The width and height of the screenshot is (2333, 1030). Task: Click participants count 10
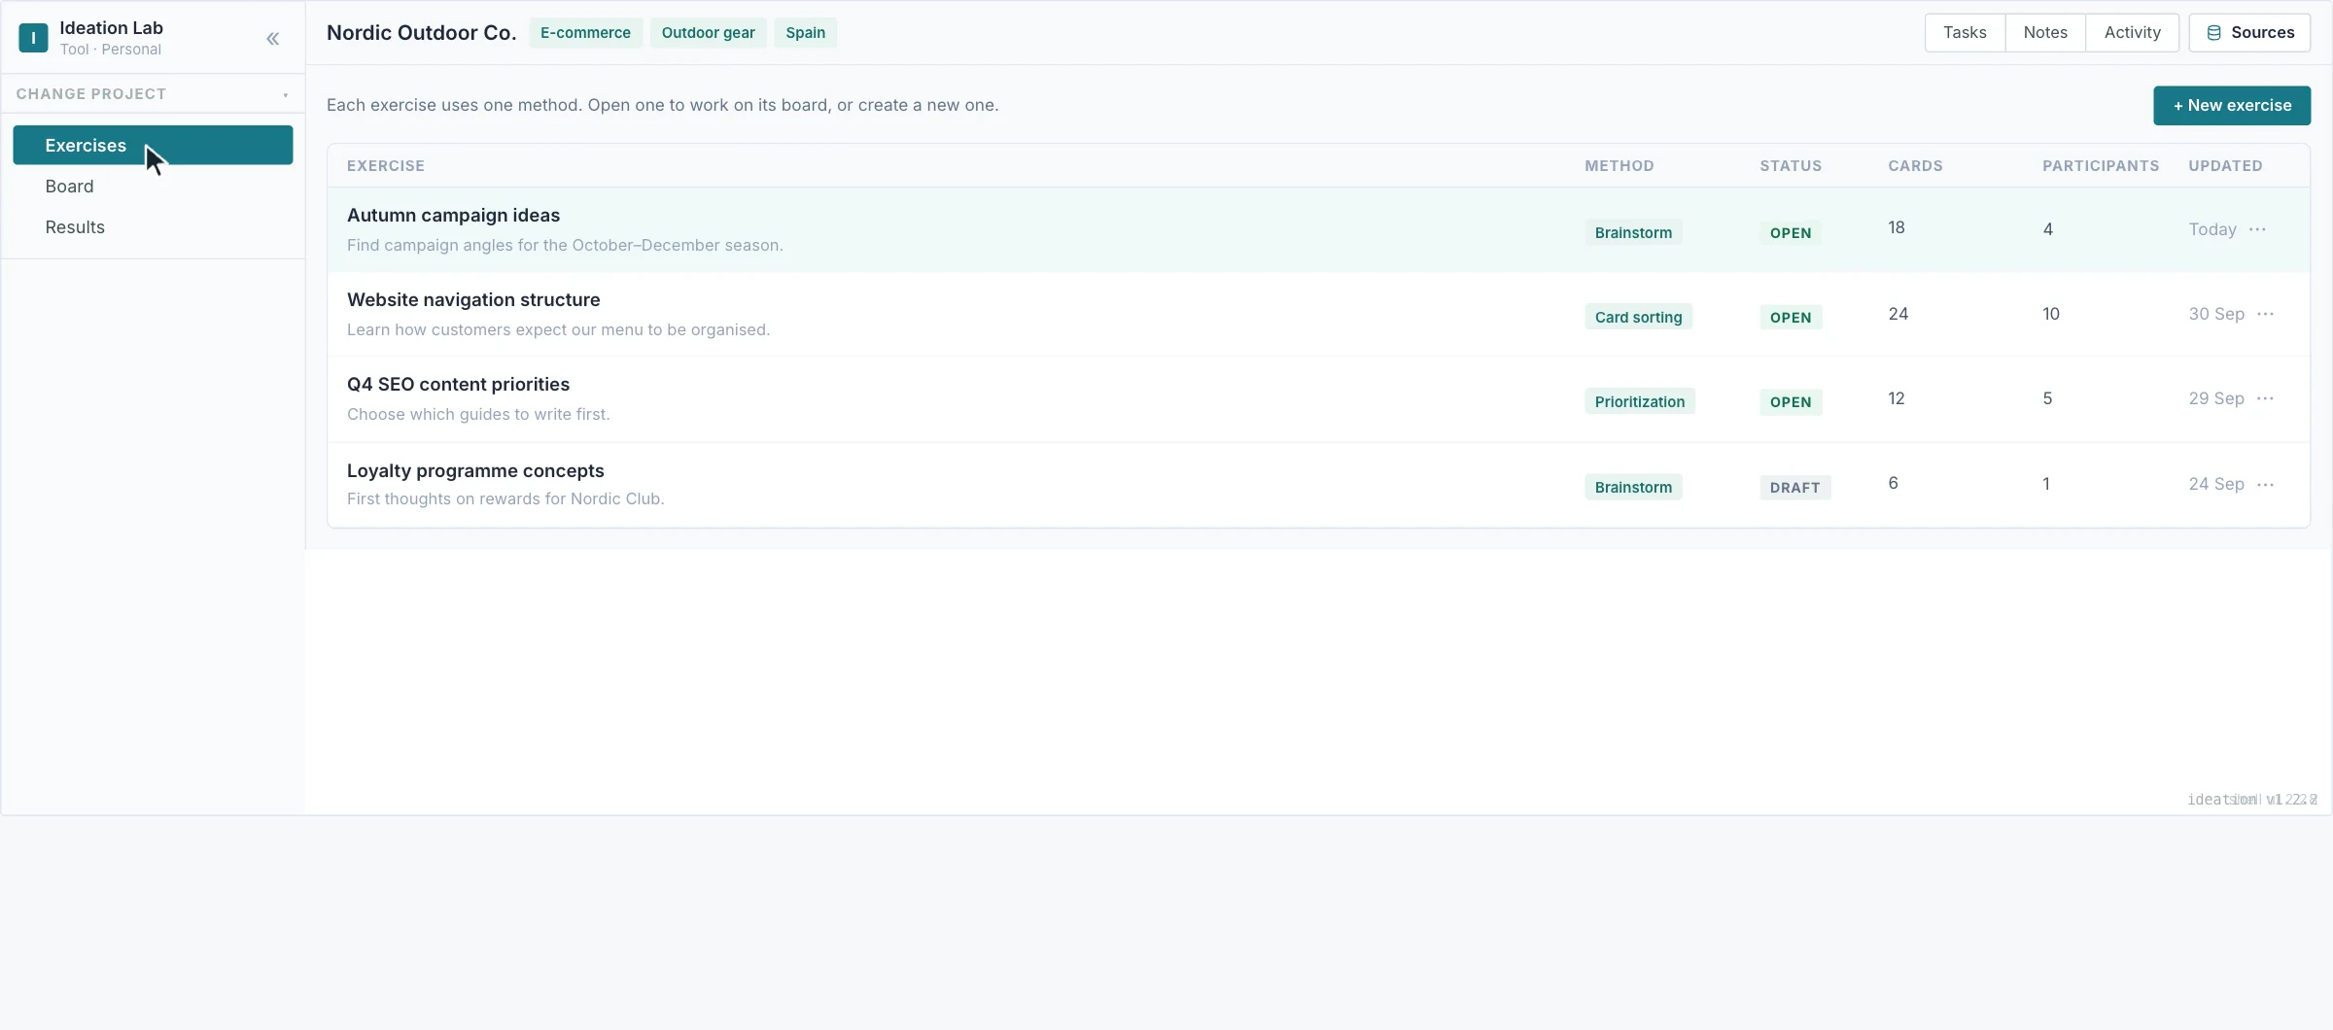pyautogui.click(x=2051, y=314)
